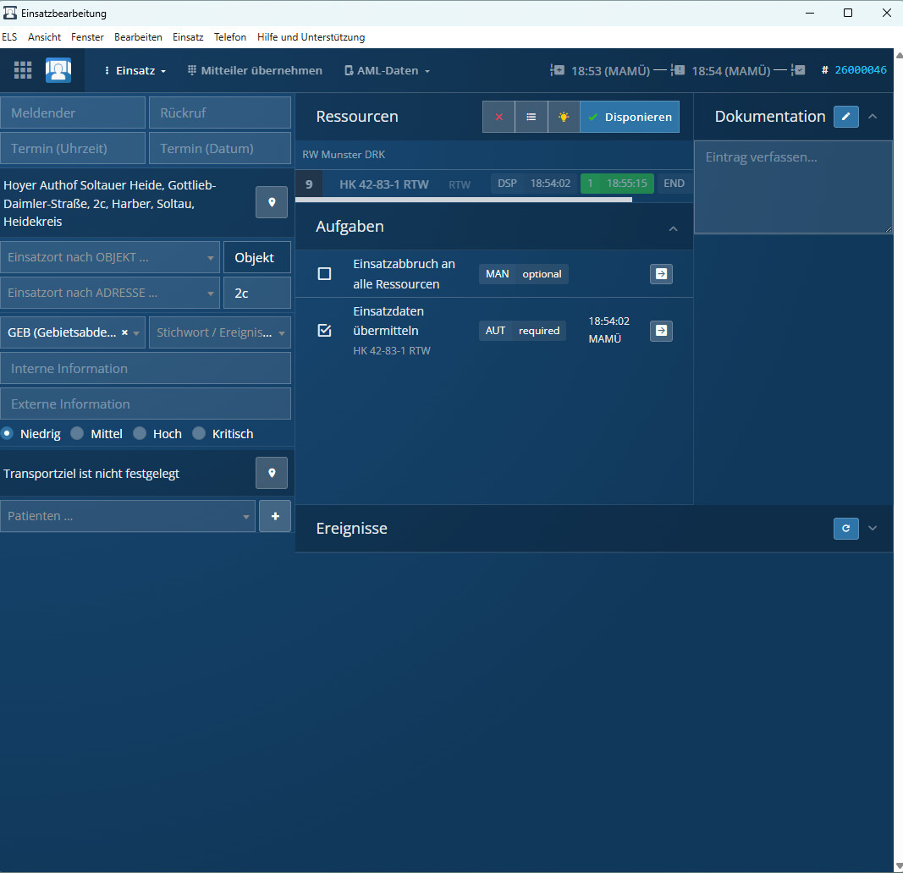Refresh the Ereignisse list
Viewport: 903px width, 873px height.
coord(845,528)
